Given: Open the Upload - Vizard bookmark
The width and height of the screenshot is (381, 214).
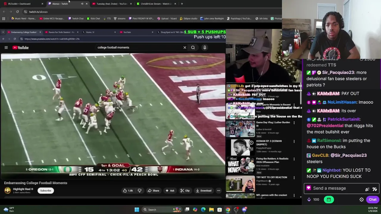Looking at the screenshot, I should click(x=167, y=18).
